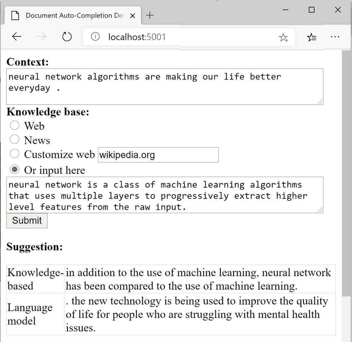
Task: Select the 'Or input here' radio button
Action: pos(15,169)
